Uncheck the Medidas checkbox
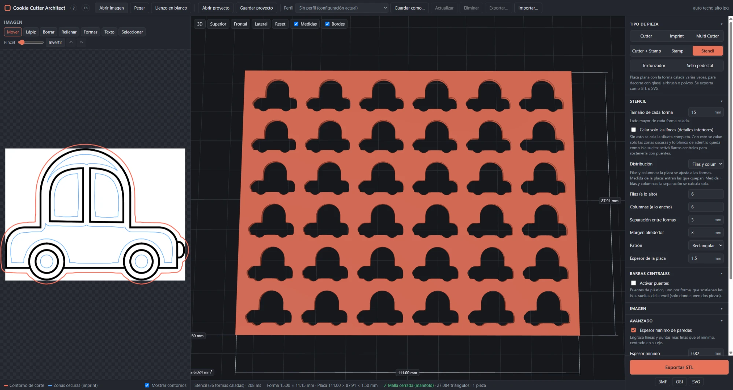 click(x=296, y=24)
